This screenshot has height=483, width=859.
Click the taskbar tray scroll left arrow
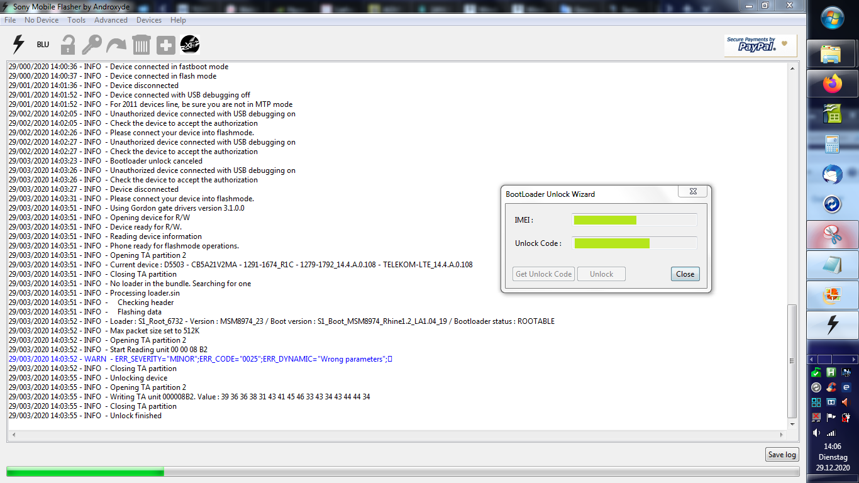pyautogui.click(x=810, y=359)
